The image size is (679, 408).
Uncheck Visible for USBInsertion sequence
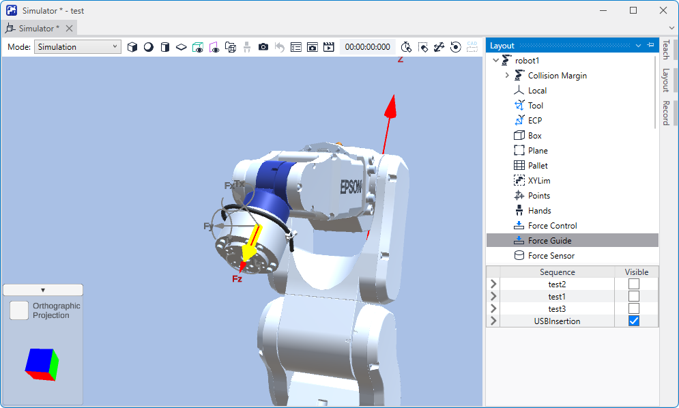634,321
